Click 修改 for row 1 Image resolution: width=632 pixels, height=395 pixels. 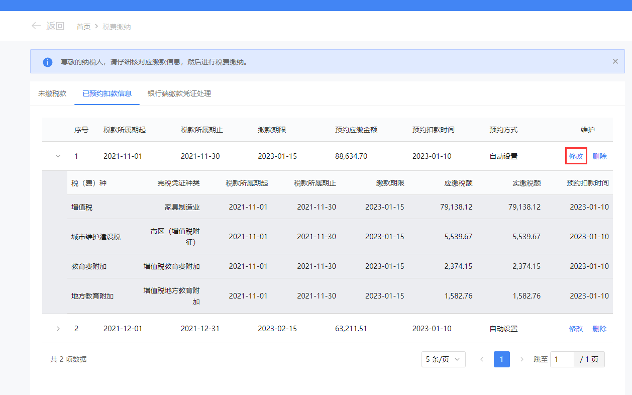576,156
